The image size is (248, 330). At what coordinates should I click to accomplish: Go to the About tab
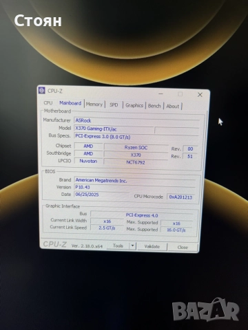pos(172,107)
